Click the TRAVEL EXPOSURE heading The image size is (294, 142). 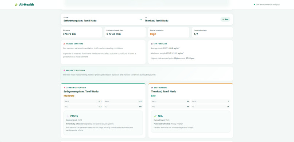[75, 44]
